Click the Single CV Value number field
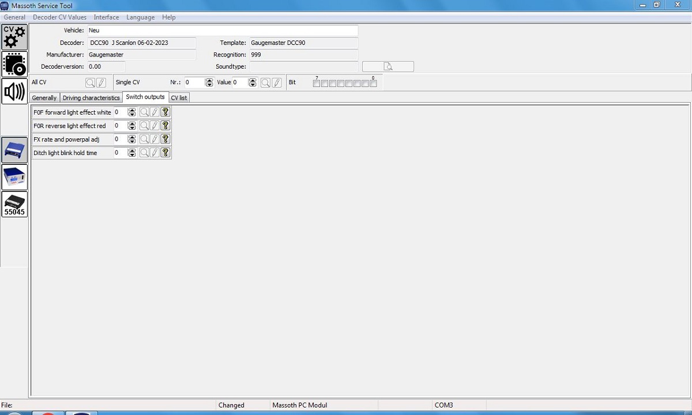692x415 pixels. tap(240, 82)
